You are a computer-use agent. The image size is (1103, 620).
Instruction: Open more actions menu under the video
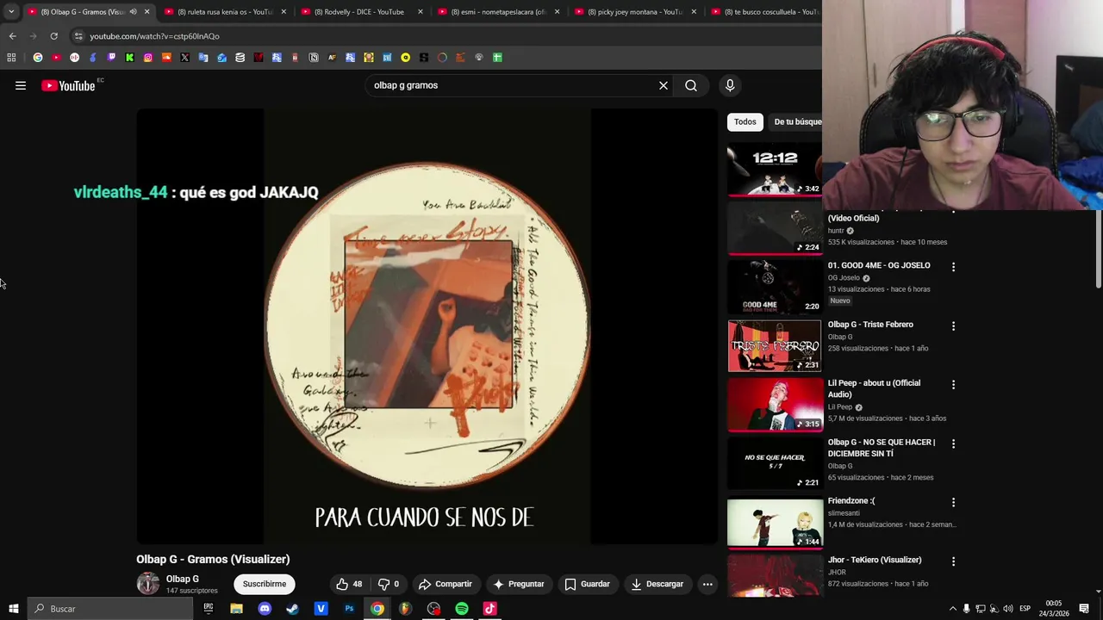click(x=707, y=584)
